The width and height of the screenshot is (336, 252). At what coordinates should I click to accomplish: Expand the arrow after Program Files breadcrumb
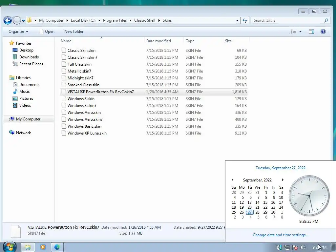point(131,20)
